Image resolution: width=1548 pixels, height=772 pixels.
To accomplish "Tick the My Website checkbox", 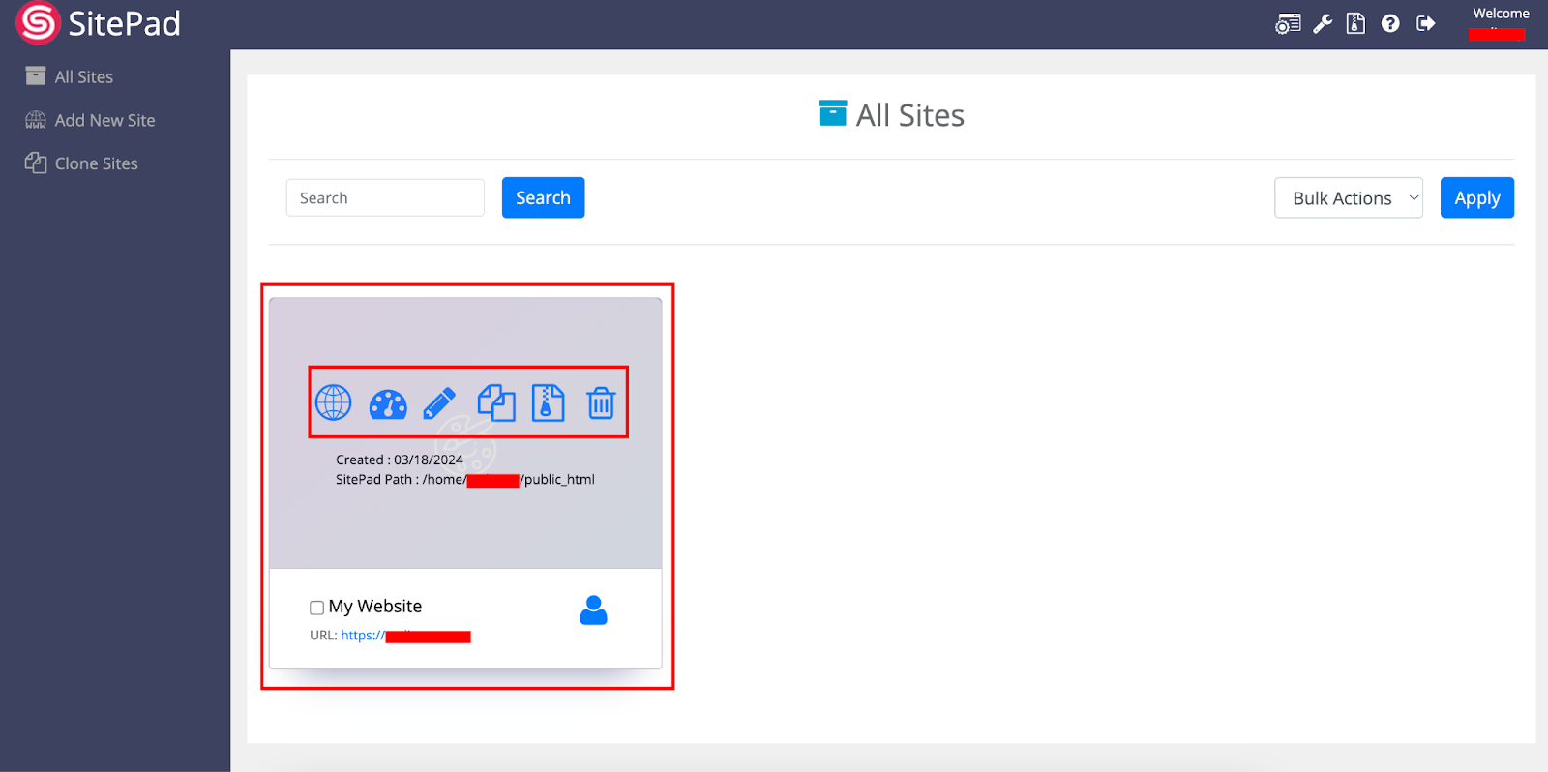I will coord(316,608).
